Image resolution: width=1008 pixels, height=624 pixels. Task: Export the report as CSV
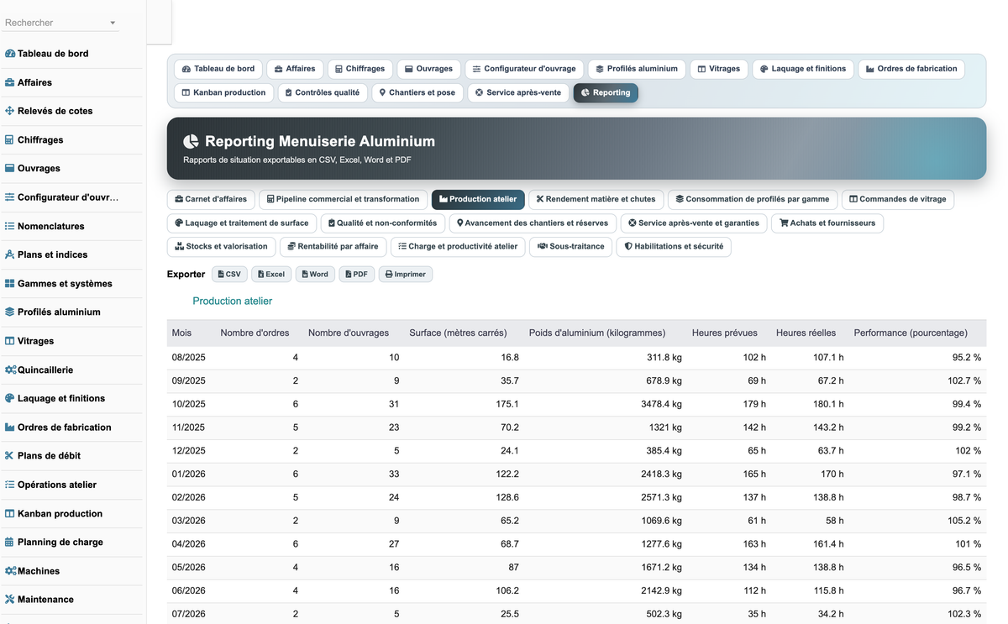tap(229, 274)
